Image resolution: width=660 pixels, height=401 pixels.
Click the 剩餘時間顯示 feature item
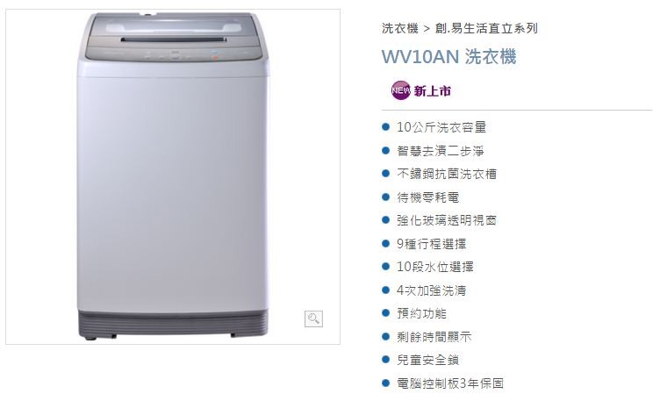tap(434, 337)
